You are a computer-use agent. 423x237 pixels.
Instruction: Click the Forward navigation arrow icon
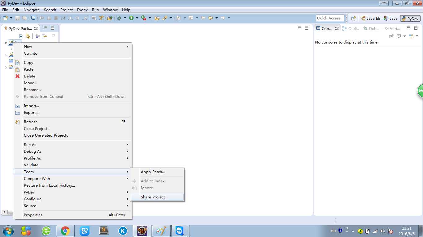pos(223,18)
